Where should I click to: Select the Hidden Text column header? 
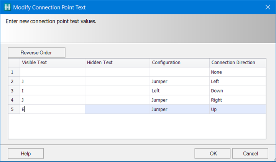point(117,62)
